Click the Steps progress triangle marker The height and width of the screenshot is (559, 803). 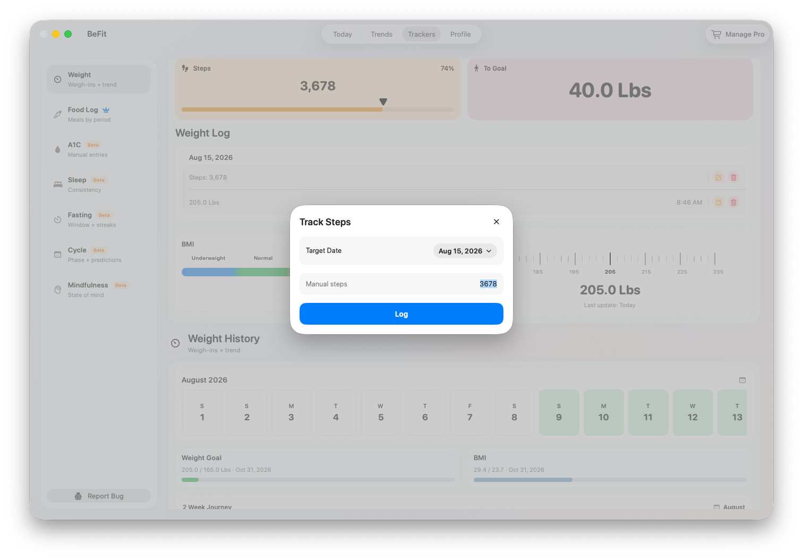click(x=383, y=101)
